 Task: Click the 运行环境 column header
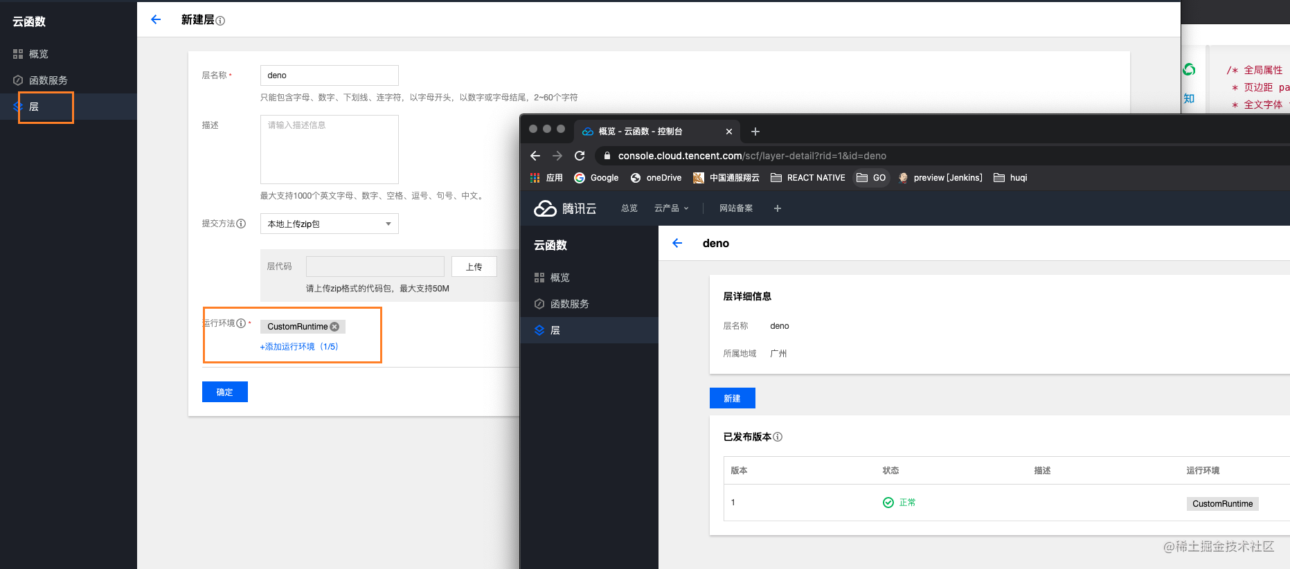1203,471
